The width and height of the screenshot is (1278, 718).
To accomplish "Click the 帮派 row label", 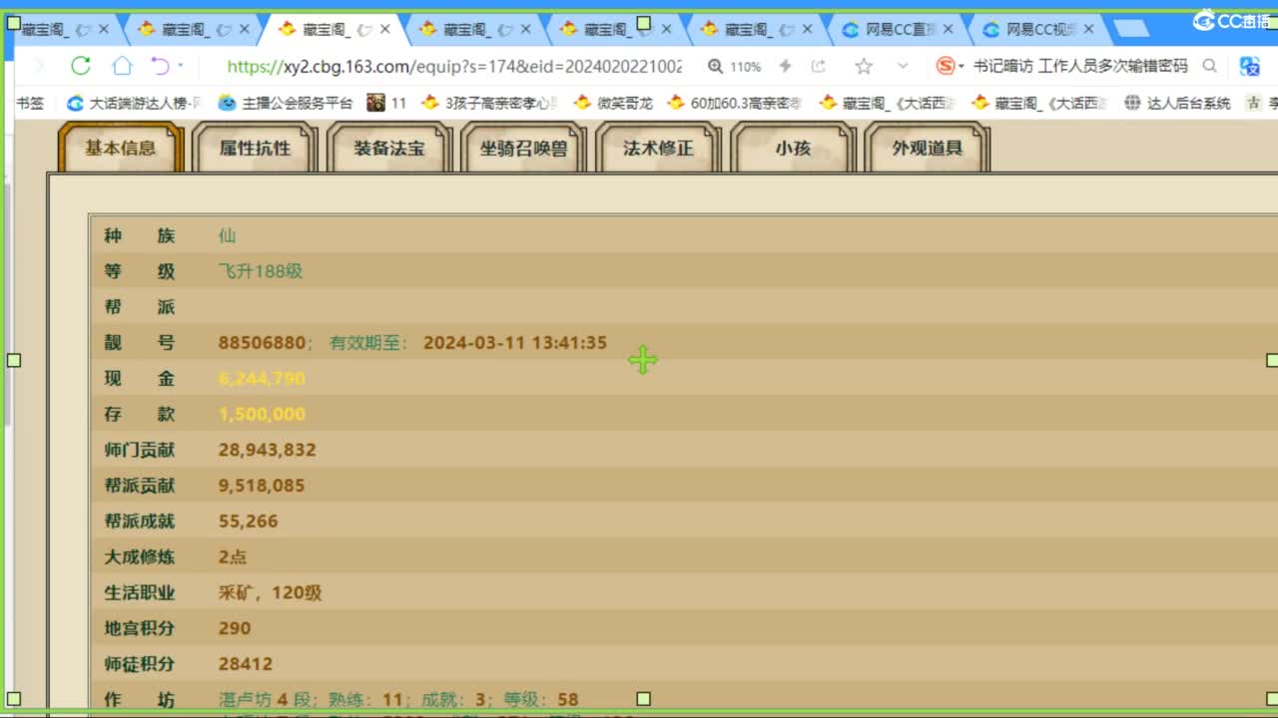I will tap(140, 307).
